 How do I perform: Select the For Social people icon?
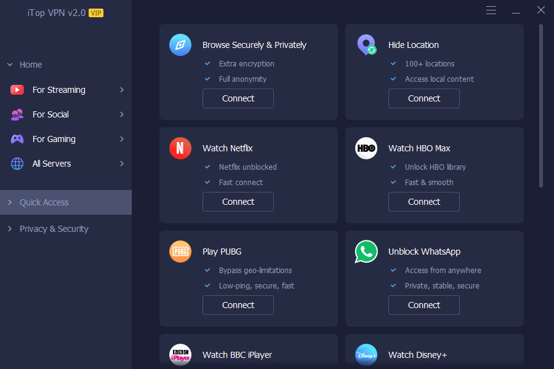[x=18, y=114]
